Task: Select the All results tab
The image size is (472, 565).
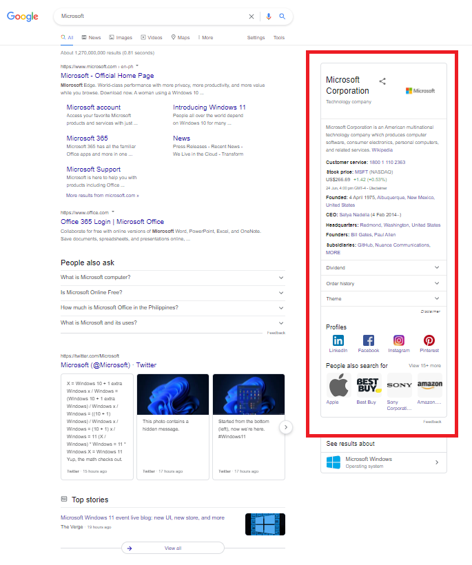Action: click(67, 37)
